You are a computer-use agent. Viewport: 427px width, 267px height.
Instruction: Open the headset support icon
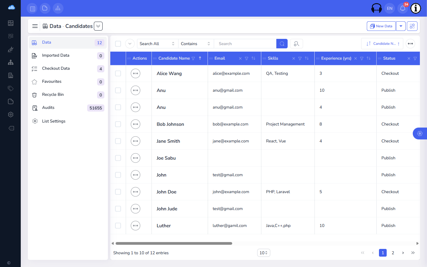point(377,8)
